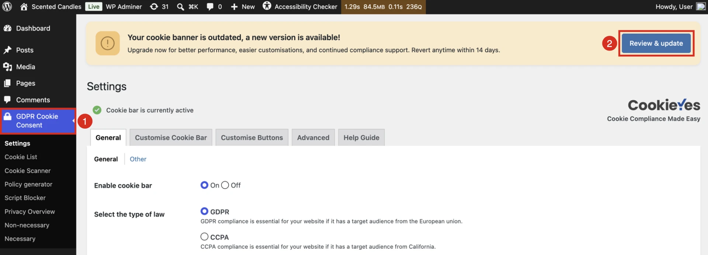
Task: Click the Scented Candles site name
Action: point(56,7)
